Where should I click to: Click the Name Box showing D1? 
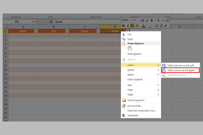17,22
